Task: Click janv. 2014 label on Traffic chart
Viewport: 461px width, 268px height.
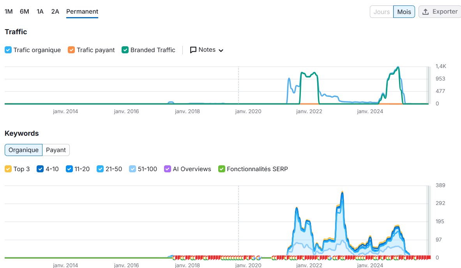Action: [65, 112]
